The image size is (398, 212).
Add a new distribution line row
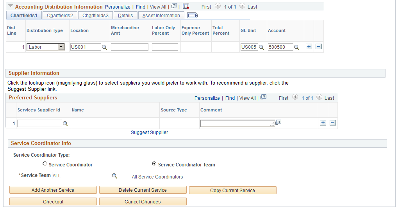coord(309,47)
